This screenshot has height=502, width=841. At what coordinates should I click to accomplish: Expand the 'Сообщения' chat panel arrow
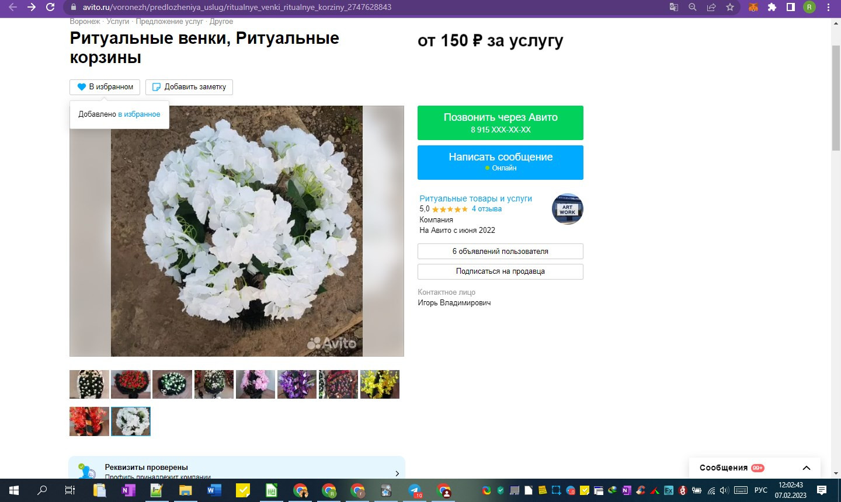coord(807,468)
